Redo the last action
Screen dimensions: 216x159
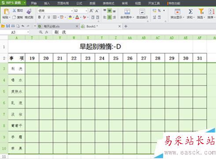28,26
